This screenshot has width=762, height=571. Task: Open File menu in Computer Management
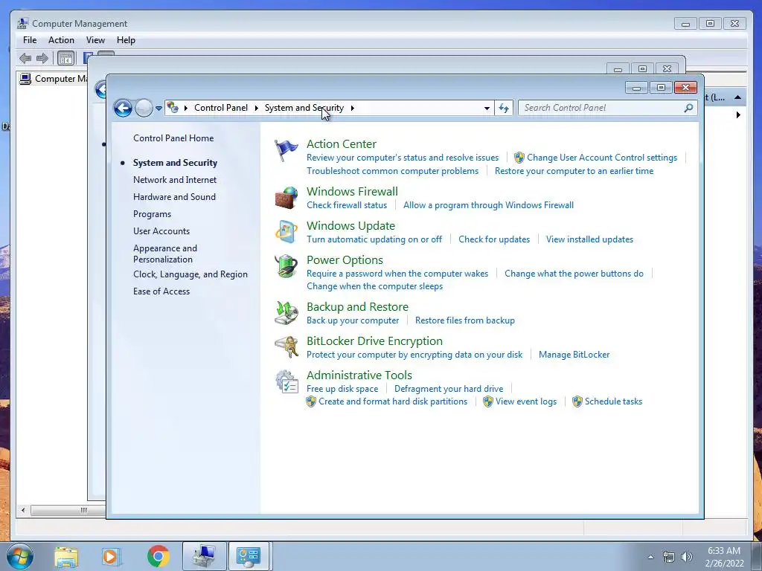coord(30,40)
